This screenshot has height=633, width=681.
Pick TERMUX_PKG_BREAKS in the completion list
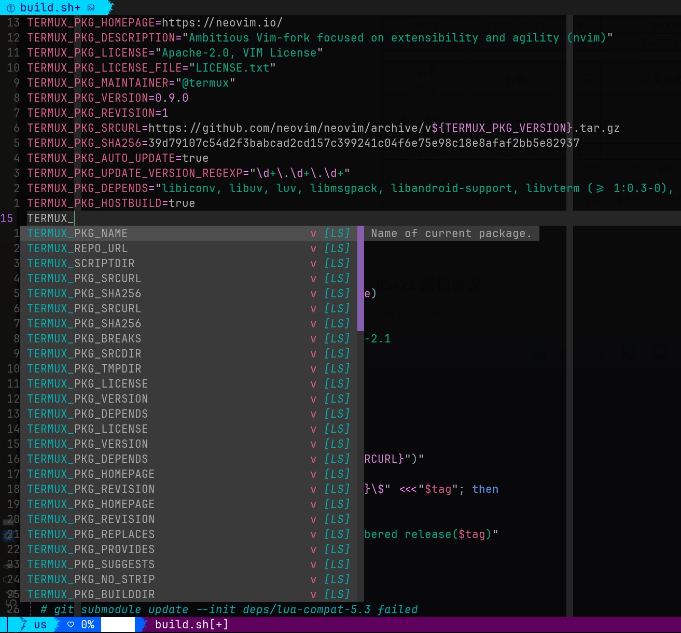[x=84, y=339]
